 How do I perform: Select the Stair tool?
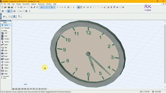coord(6,51)
